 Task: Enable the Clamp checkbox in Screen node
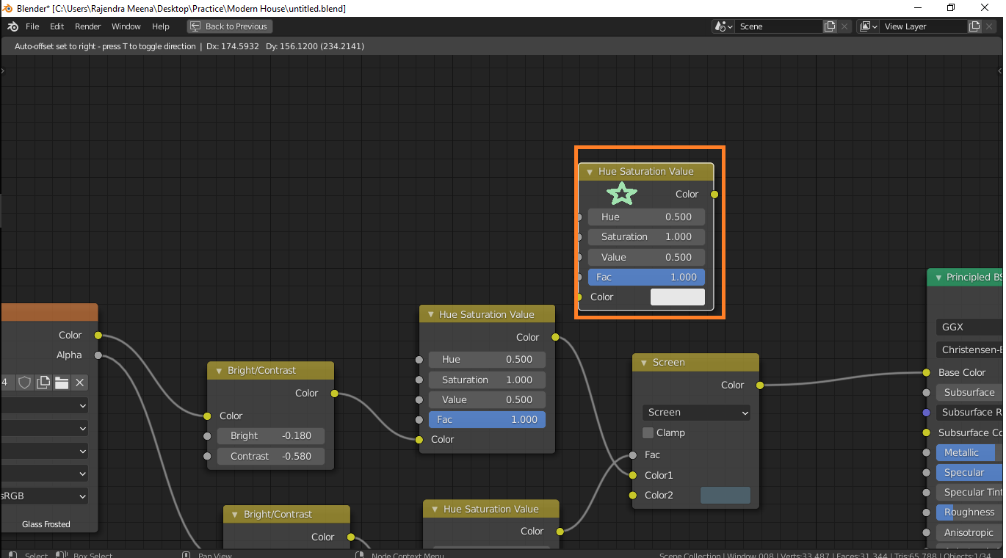tap(648, 432)
